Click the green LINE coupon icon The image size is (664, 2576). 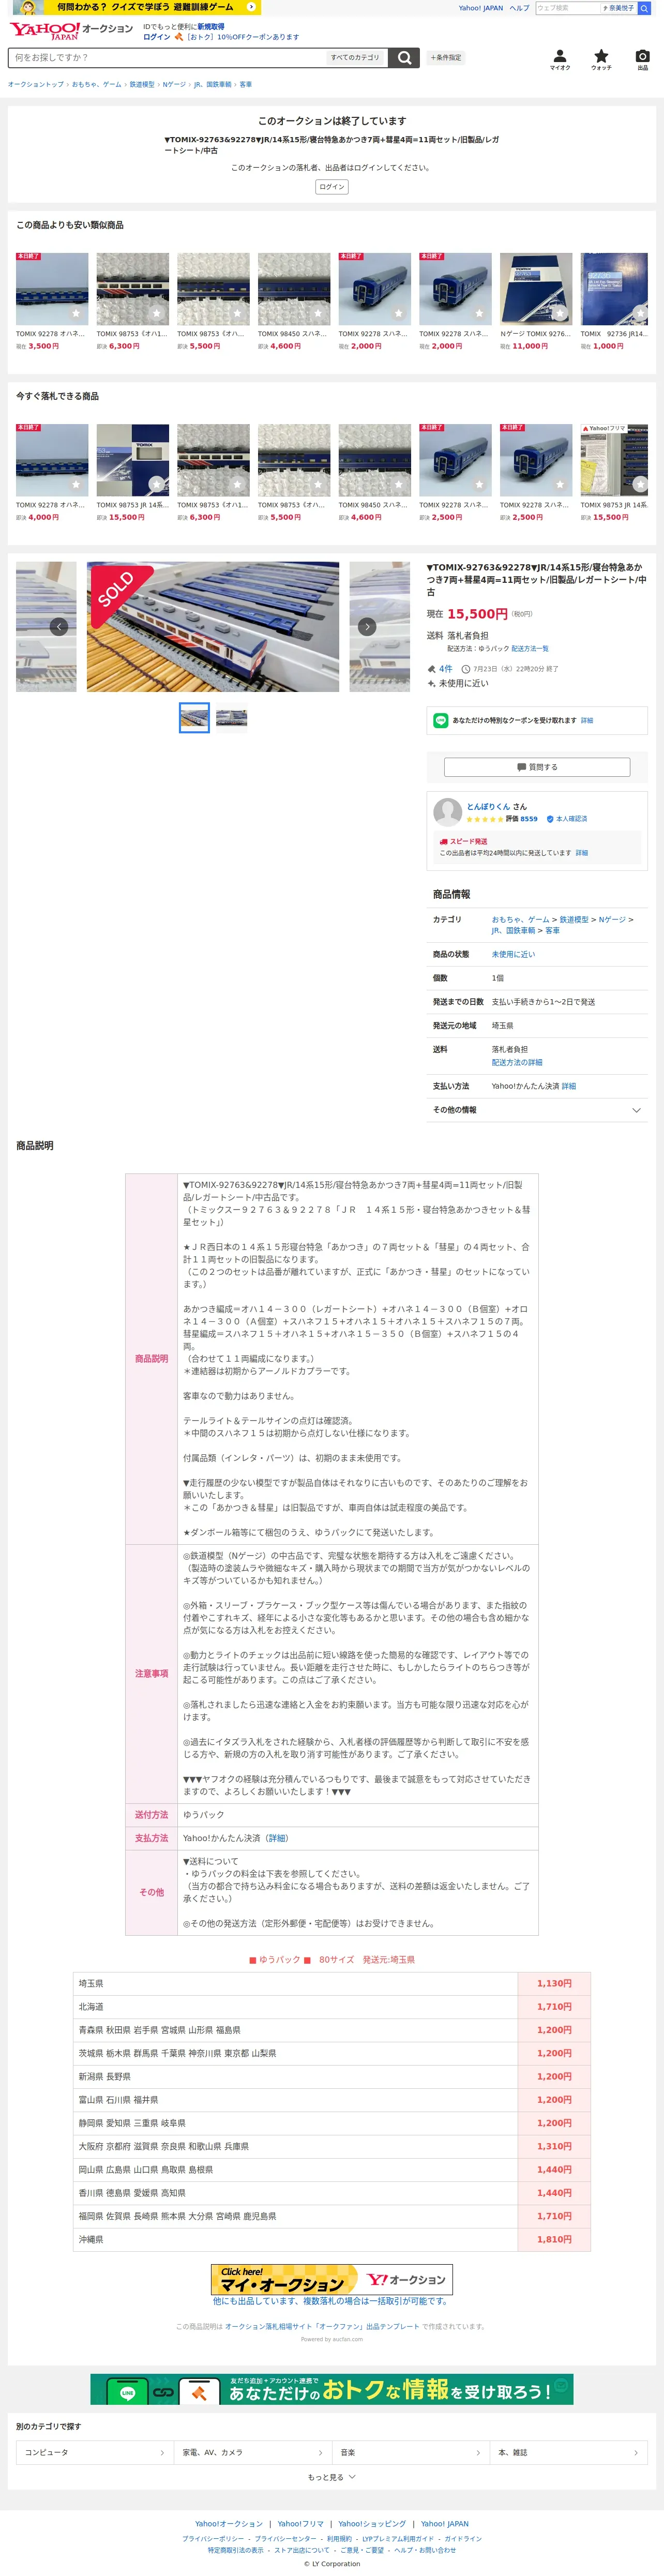click(440, 720)
